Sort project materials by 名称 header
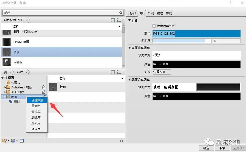 click(66, 26)
